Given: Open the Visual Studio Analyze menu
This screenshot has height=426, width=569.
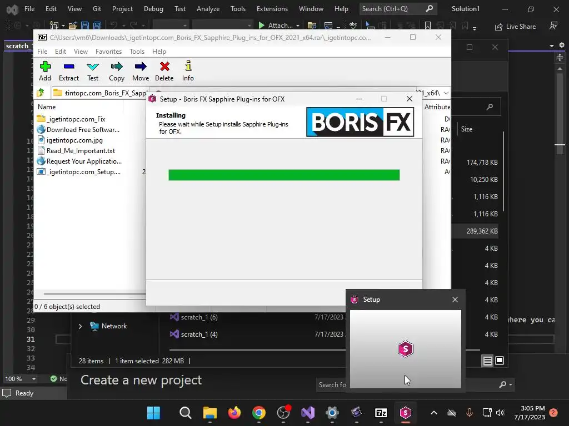Looking at the screenshot, I should coord(208,9).
